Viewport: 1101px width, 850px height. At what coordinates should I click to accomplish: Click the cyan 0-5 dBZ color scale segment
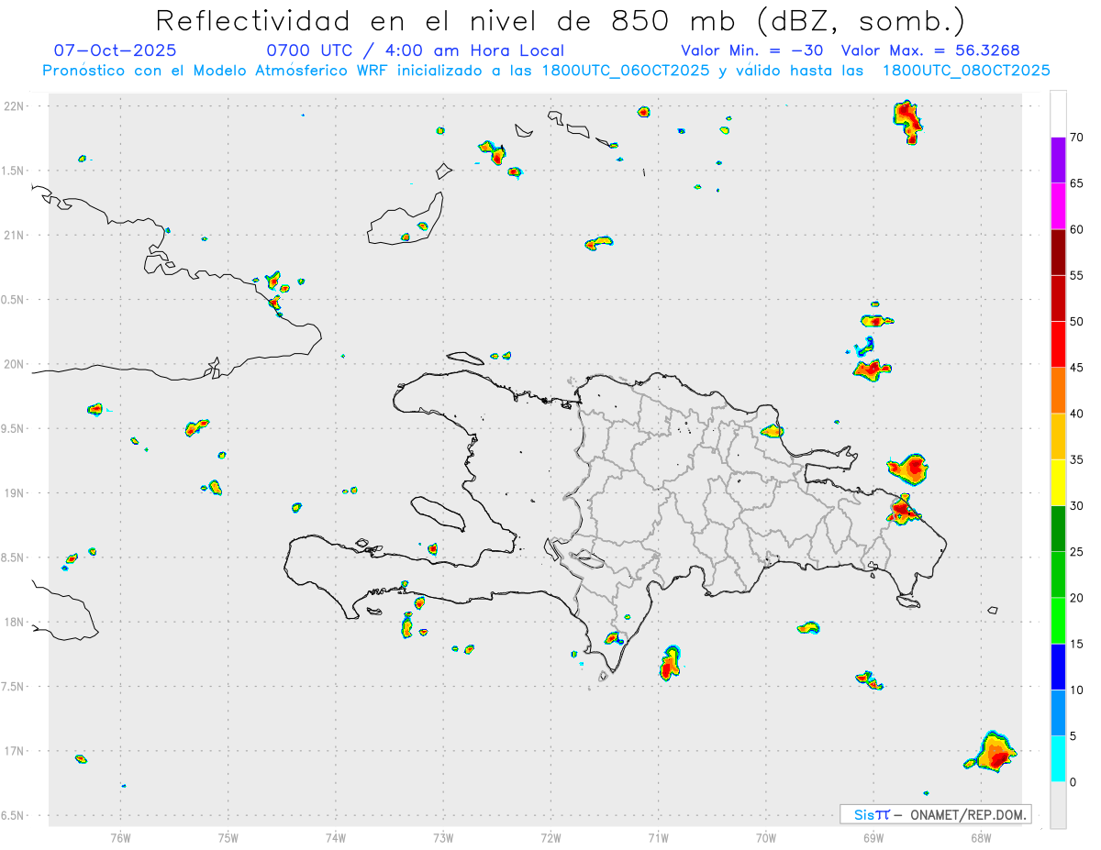pos(1058,759)
